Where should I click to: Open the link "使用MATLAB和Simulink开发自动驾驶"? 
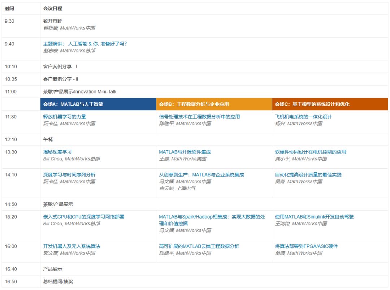(x=314, y=217)
